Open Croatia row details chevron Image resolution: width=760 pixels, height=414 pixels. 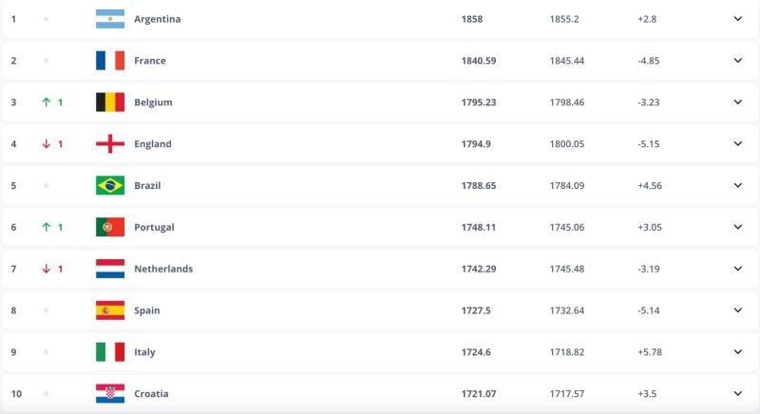click(737, 393)
